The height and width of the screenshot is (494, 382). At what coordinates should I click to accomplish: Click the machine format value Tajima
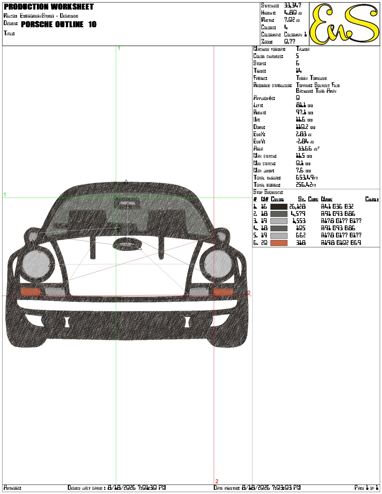coord(303,49)
